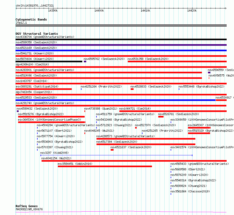Click the nsv6531358 (Sedlazeck2020) label
Image resolution: width=234 pixels, height=215 pixels.
(x=148, y=59)
